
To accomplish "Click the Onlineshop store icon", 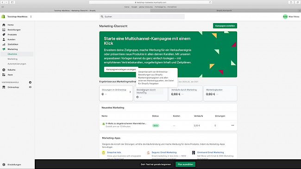I will point(4,87).
